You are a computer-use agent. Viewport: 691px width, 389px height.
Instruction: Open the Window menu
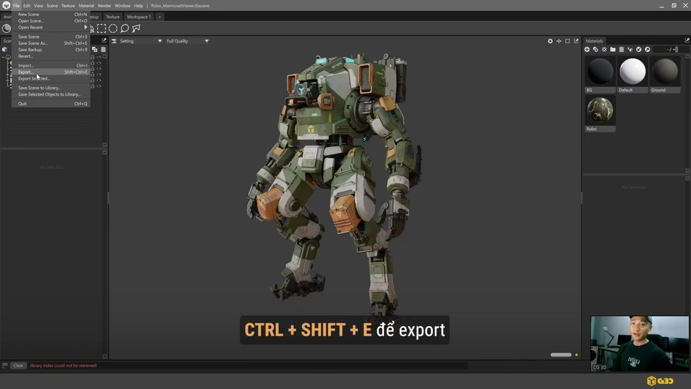pos(123,5)
